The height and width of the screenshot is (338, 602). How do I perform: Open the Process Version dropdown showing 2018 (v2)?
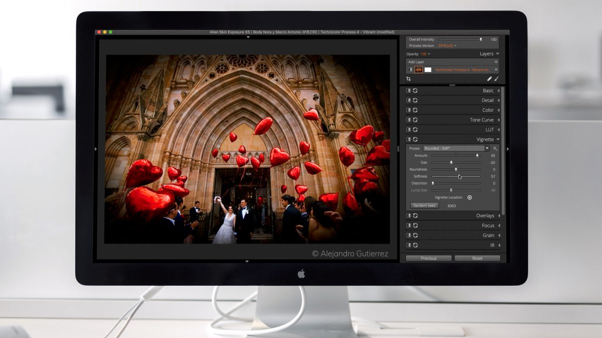(x=446, y=46)
